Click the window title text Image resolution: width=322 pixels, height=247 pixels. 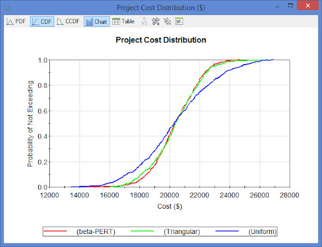pos(161,8)
